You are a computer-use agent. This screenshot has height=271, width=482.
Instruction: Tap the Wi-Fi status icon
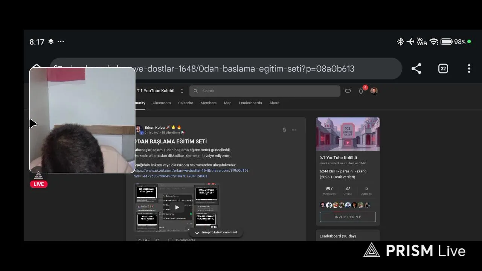(x=434, y=42)
